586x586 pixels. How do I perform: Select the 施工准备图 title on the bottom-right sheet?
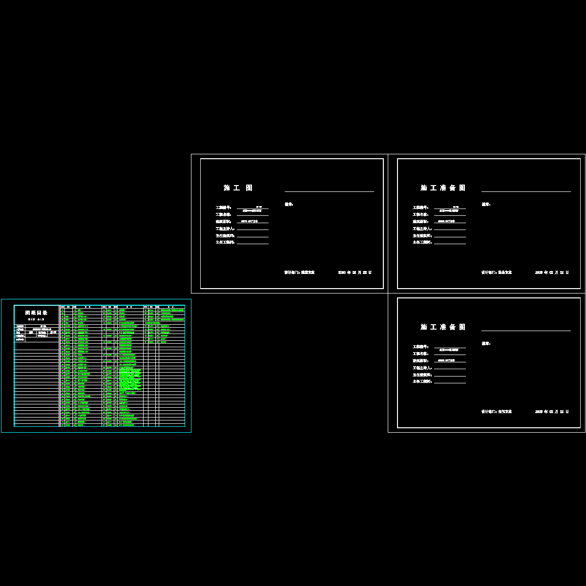coord(443,327)
